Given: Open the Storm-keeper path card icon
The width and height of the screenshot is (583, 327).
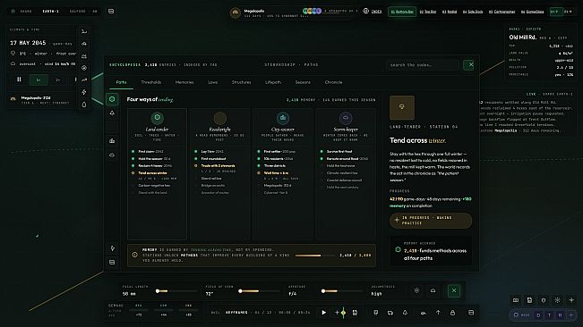Looking at the screenshot, I should (x=346, y=118).
